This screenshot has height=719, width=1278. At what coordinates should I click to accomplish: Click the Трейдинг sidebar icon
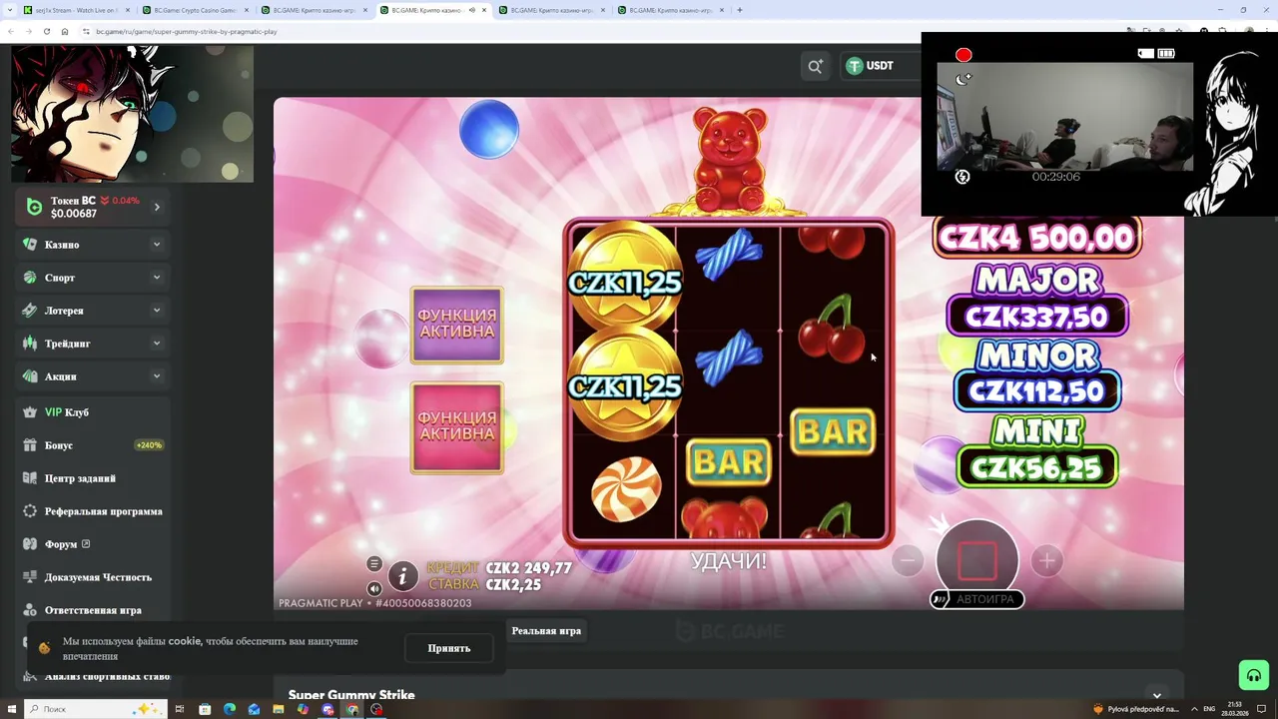pyautogui.click(x=30, y=344)
